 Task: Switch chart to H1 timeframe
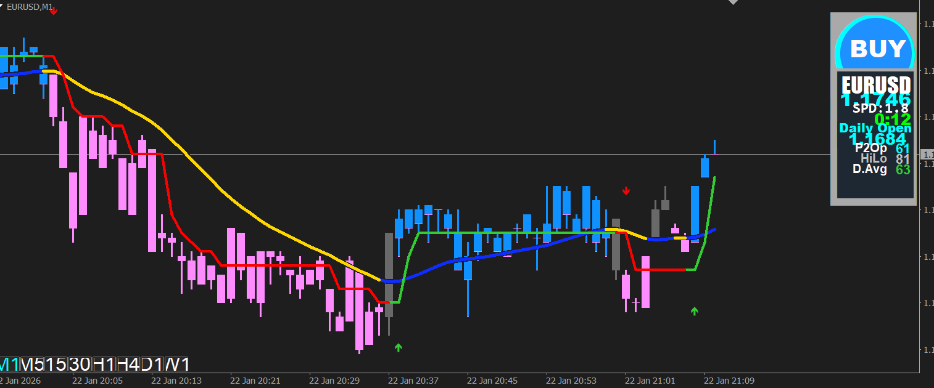pos(104,364)
